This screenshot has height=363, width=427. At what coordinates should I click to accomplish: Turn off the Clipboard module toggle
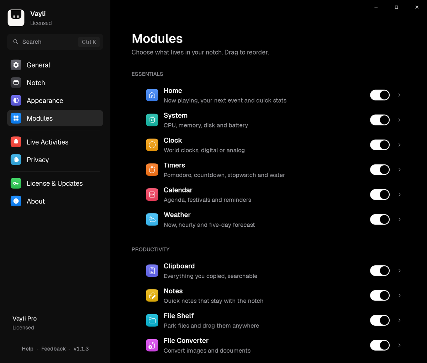[x=380, y=271]
